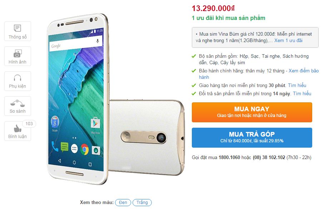Click the phone back cover image
Viewport: 324px width, 209px height.
coord(147,138)
